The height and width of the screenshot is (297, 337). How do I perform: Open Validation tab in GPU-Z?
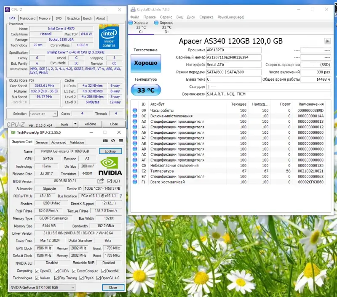click(x=77, y=142)
